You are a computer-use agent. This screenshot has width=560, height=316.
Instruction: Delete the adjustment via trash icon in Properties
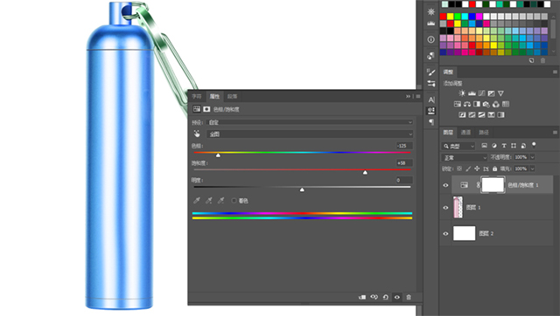pyautogui.click(x=409, y=297)
